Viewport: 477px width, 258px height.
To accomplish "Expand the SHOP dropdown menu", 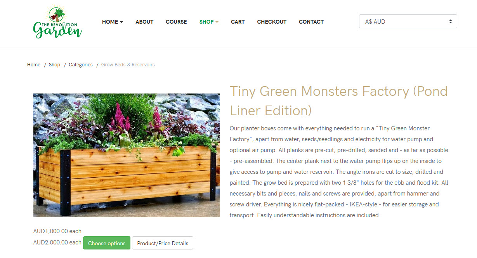I will [x=209, y=22].
